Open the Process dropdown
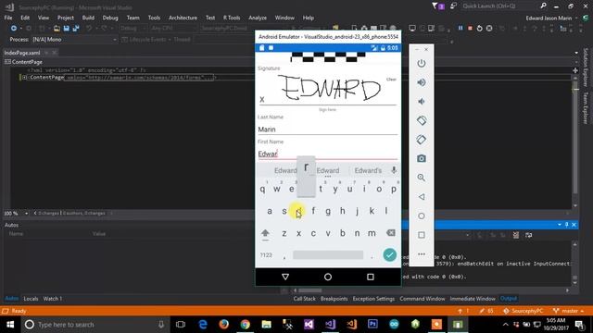Viewport: 593px width, 333px height. (74, 39)
